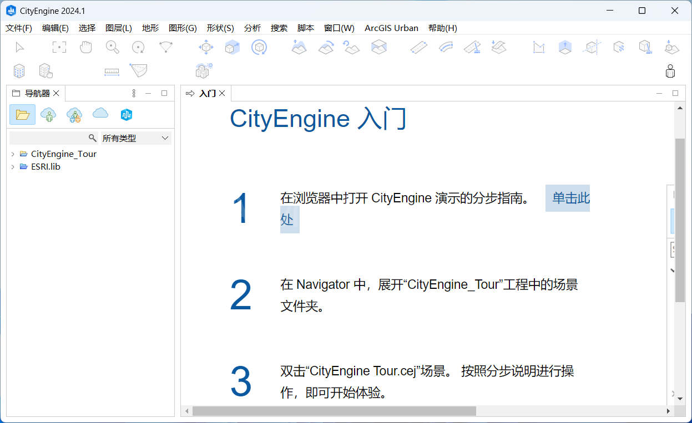The height and width of the screenshot is (423, 692).
Task: Open the 图形(G) menu
Action: [183, 28]
